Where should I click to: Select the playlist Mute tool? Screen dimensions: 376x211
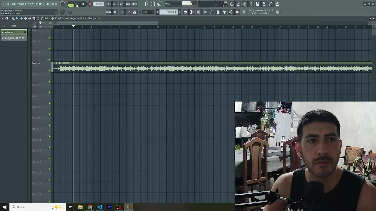(25, 18)
